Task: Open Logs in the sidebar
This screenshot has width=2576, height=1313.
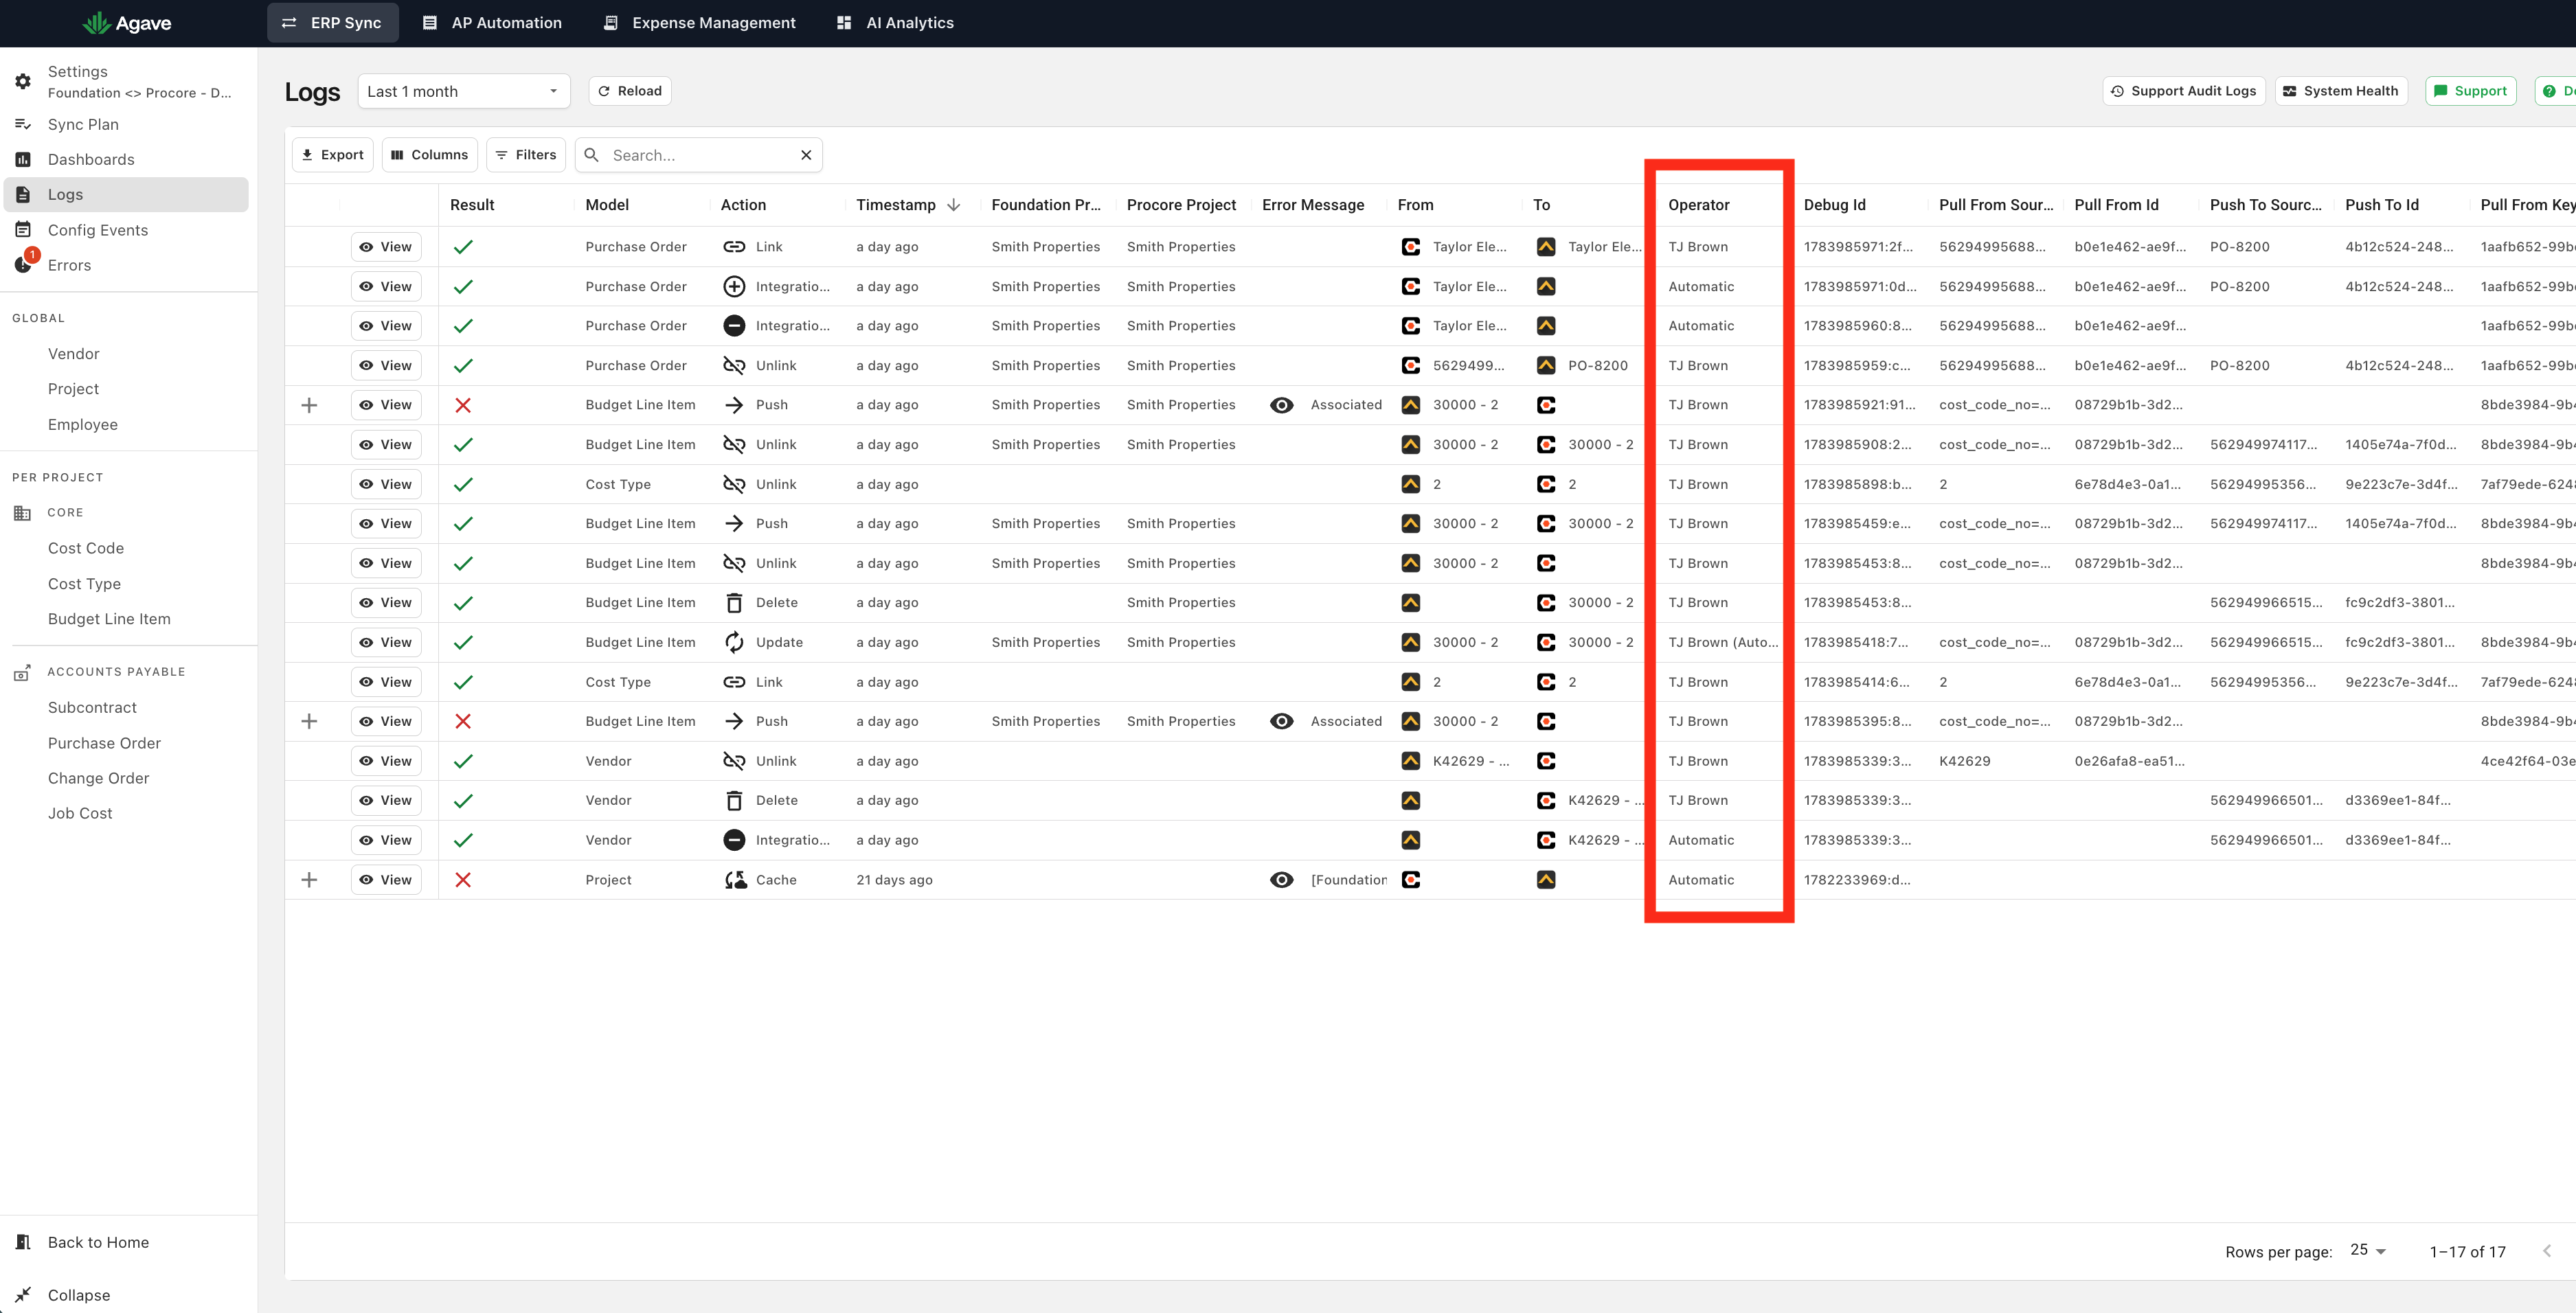Action: [x=126, y=195]
